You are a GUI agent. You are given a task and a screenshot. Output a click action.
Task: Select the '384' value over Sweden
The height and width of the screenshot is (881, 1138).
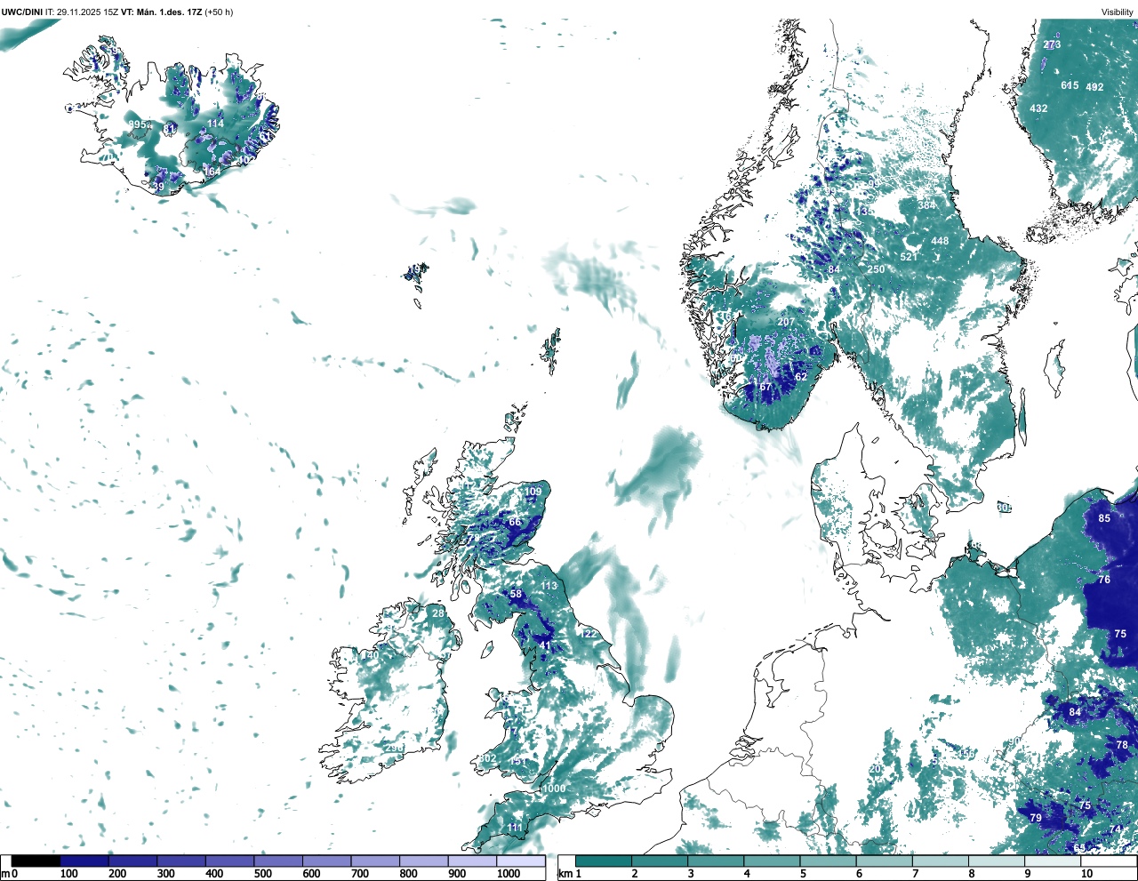(x=926, y=205)
